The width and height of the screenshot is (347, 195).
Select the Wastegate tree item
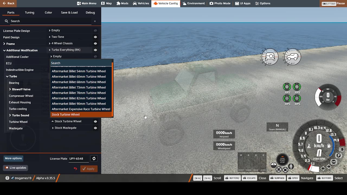pyautogui.click(x=16, y=128)
